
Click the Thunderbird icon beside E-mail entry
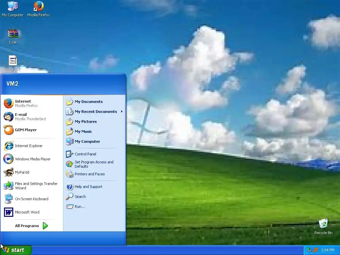(x=9, y=117)
